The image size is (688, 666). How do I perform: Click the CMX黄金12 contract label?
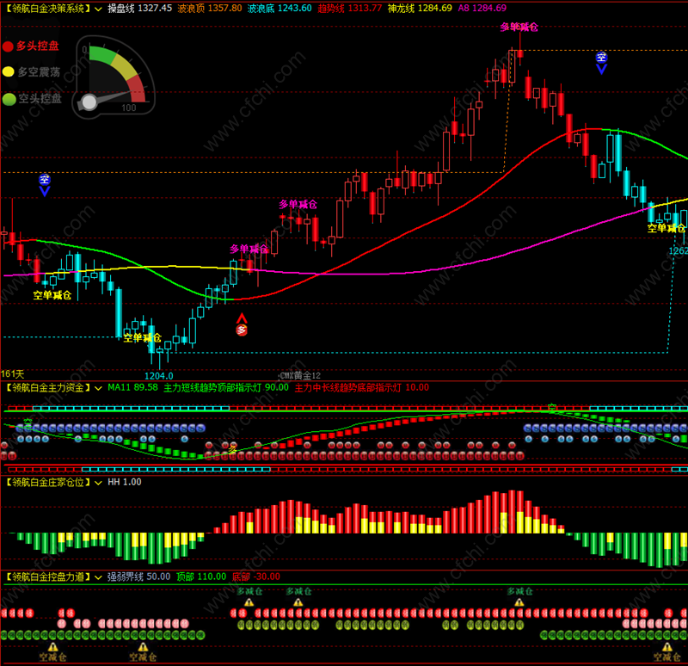coord(300,376)
